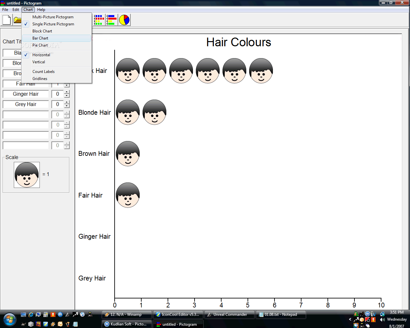Click the Open folder toolbar icon
The image size is (410, 328).
coord(17,20)
